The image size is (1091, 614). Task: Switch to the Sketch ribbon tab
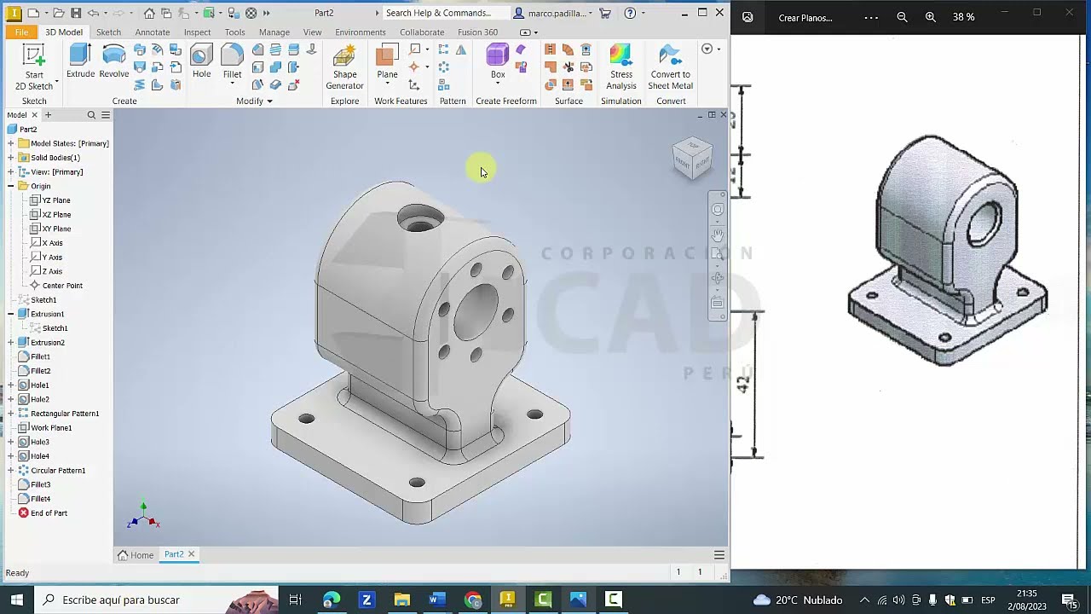[x=108, y=32]
